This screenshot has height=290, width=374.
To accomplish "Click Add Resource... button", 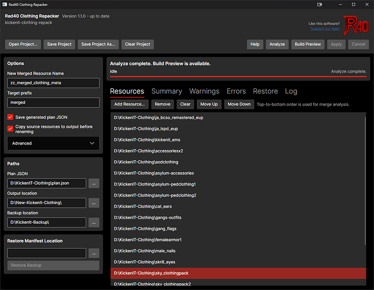I will 130,104.
